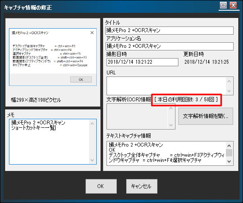The height and width of the screenshot is (203, 243).
Task: Click the OK line in text capture info
Action: coord(112,150)
